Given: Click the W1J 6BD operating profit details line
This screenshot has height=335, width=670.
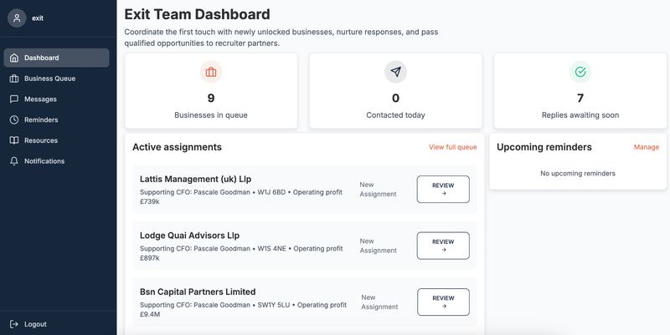Looking at the screenshot, I should [241, 197].
